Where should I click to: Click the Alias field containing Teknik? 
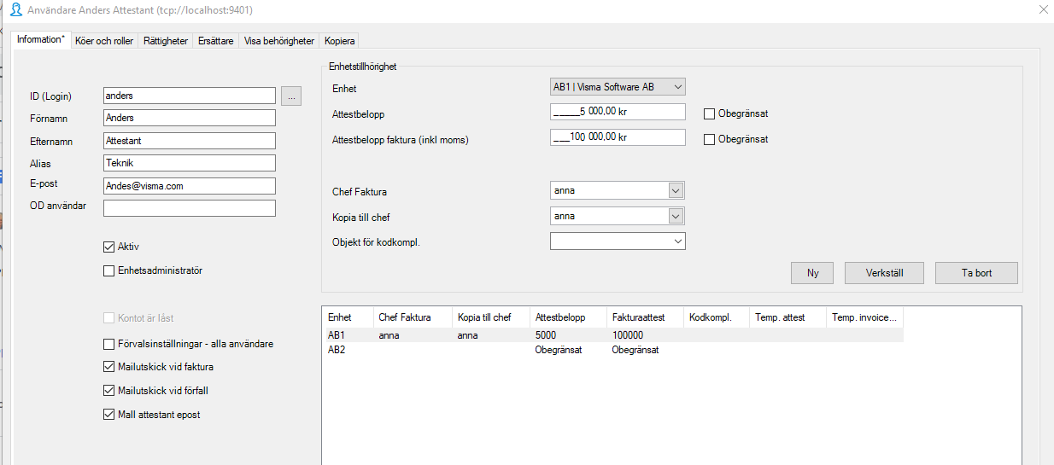190,162
